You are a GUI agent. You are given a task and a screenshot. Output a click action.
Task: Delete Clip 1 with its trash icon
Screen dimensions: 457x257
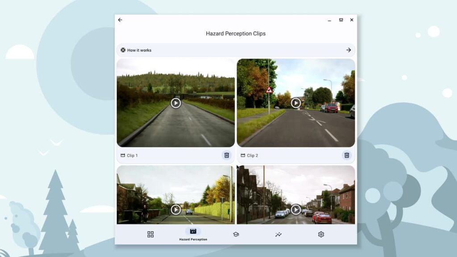click(x=227, y=155)
